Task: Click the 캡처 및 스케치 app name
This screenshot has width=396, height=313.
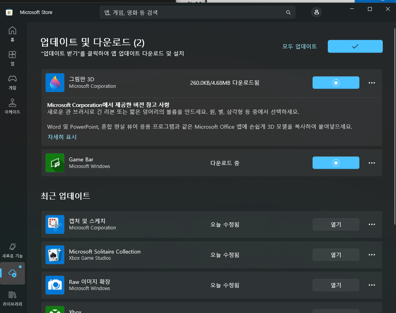Action: tap(87, 221)
